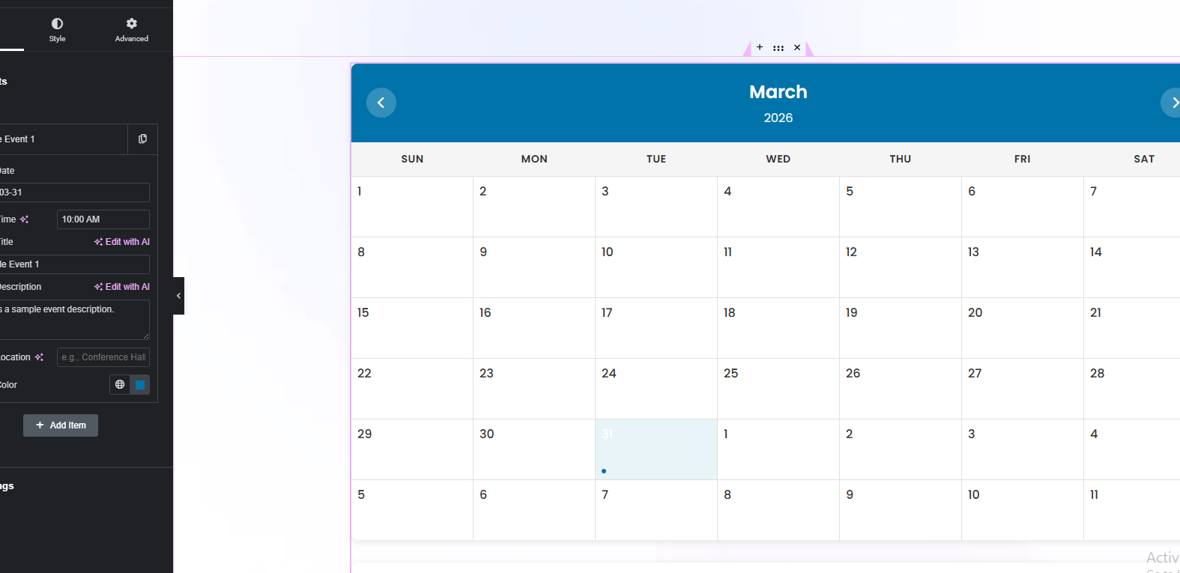
Task: Toggle Edit with AI for the Title
Action: [121, 241]
